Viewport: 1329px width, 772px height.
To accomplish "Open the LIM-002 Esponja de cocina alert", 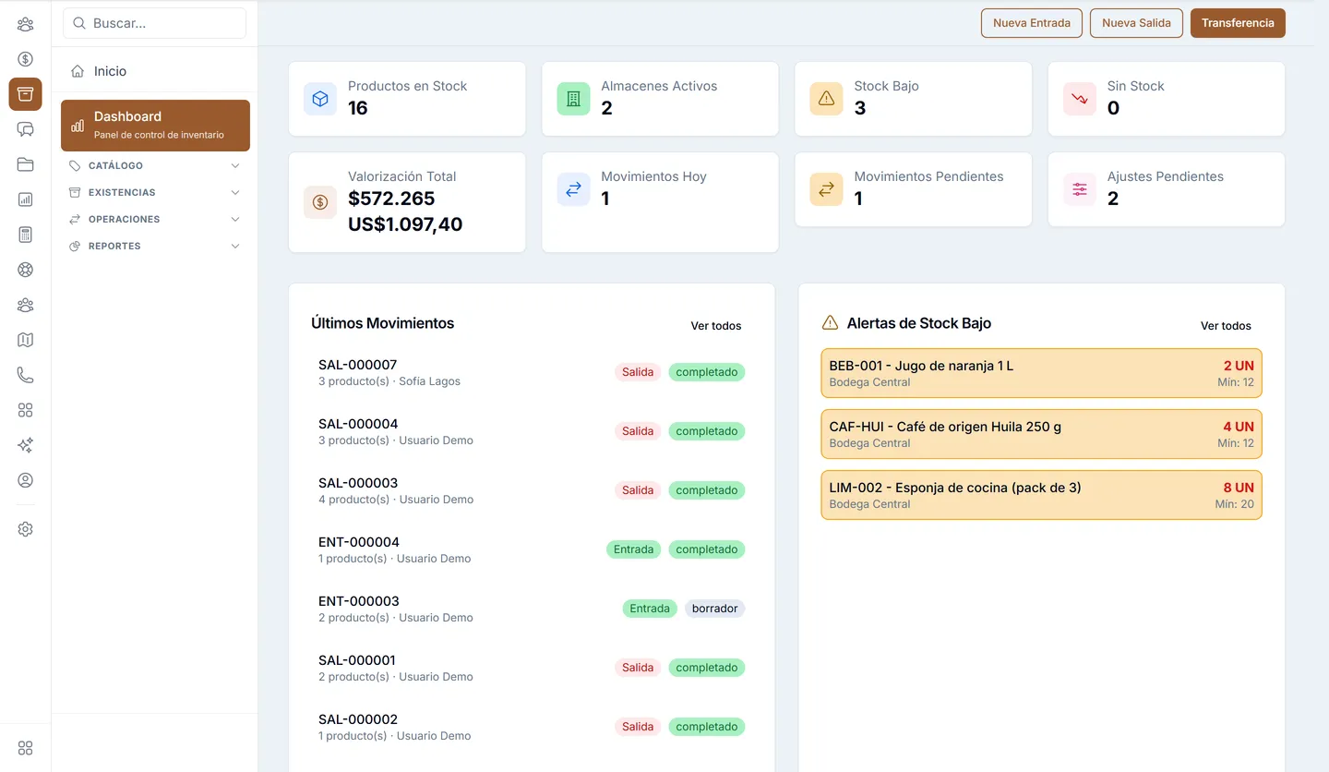I will pyautogui.click(x=1041, y=495).
